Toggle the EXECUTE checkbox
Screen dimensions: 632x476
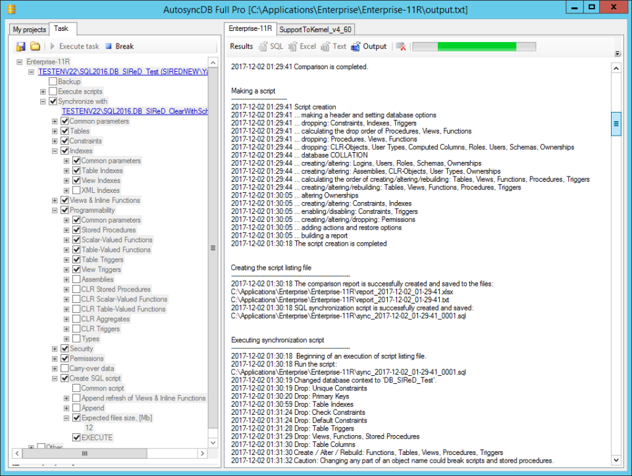pyautogui.click(x=77, y=437)
